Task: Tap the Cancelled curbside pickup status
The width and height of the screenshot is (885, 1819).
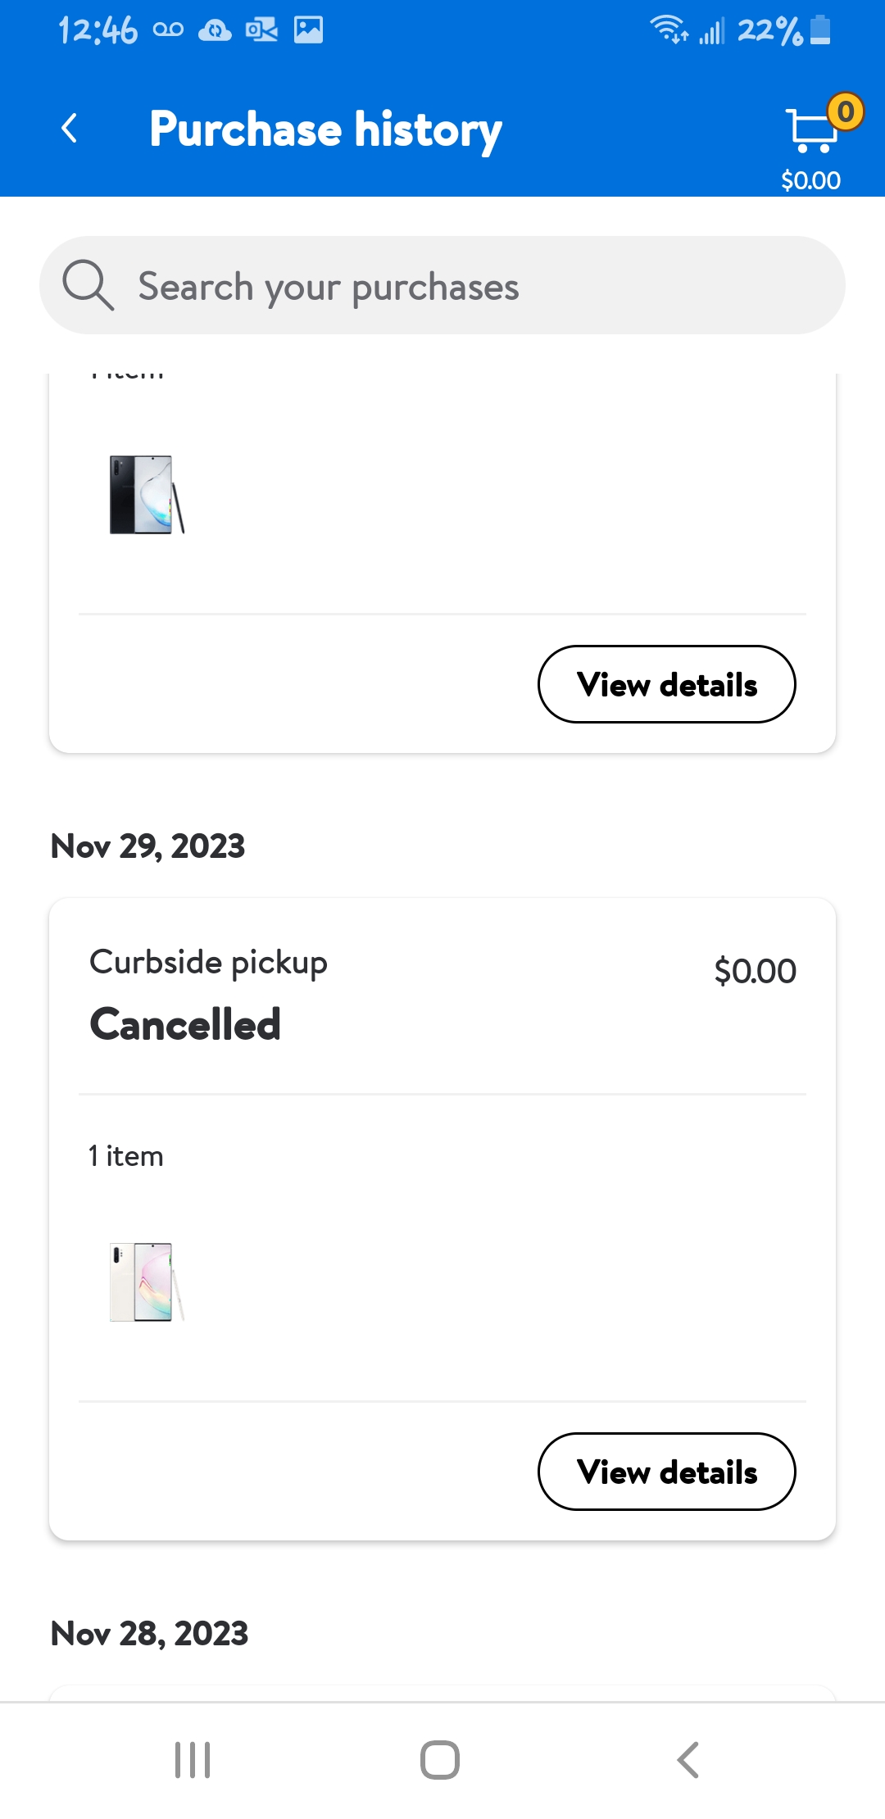Action: (x=185, y=1024)
